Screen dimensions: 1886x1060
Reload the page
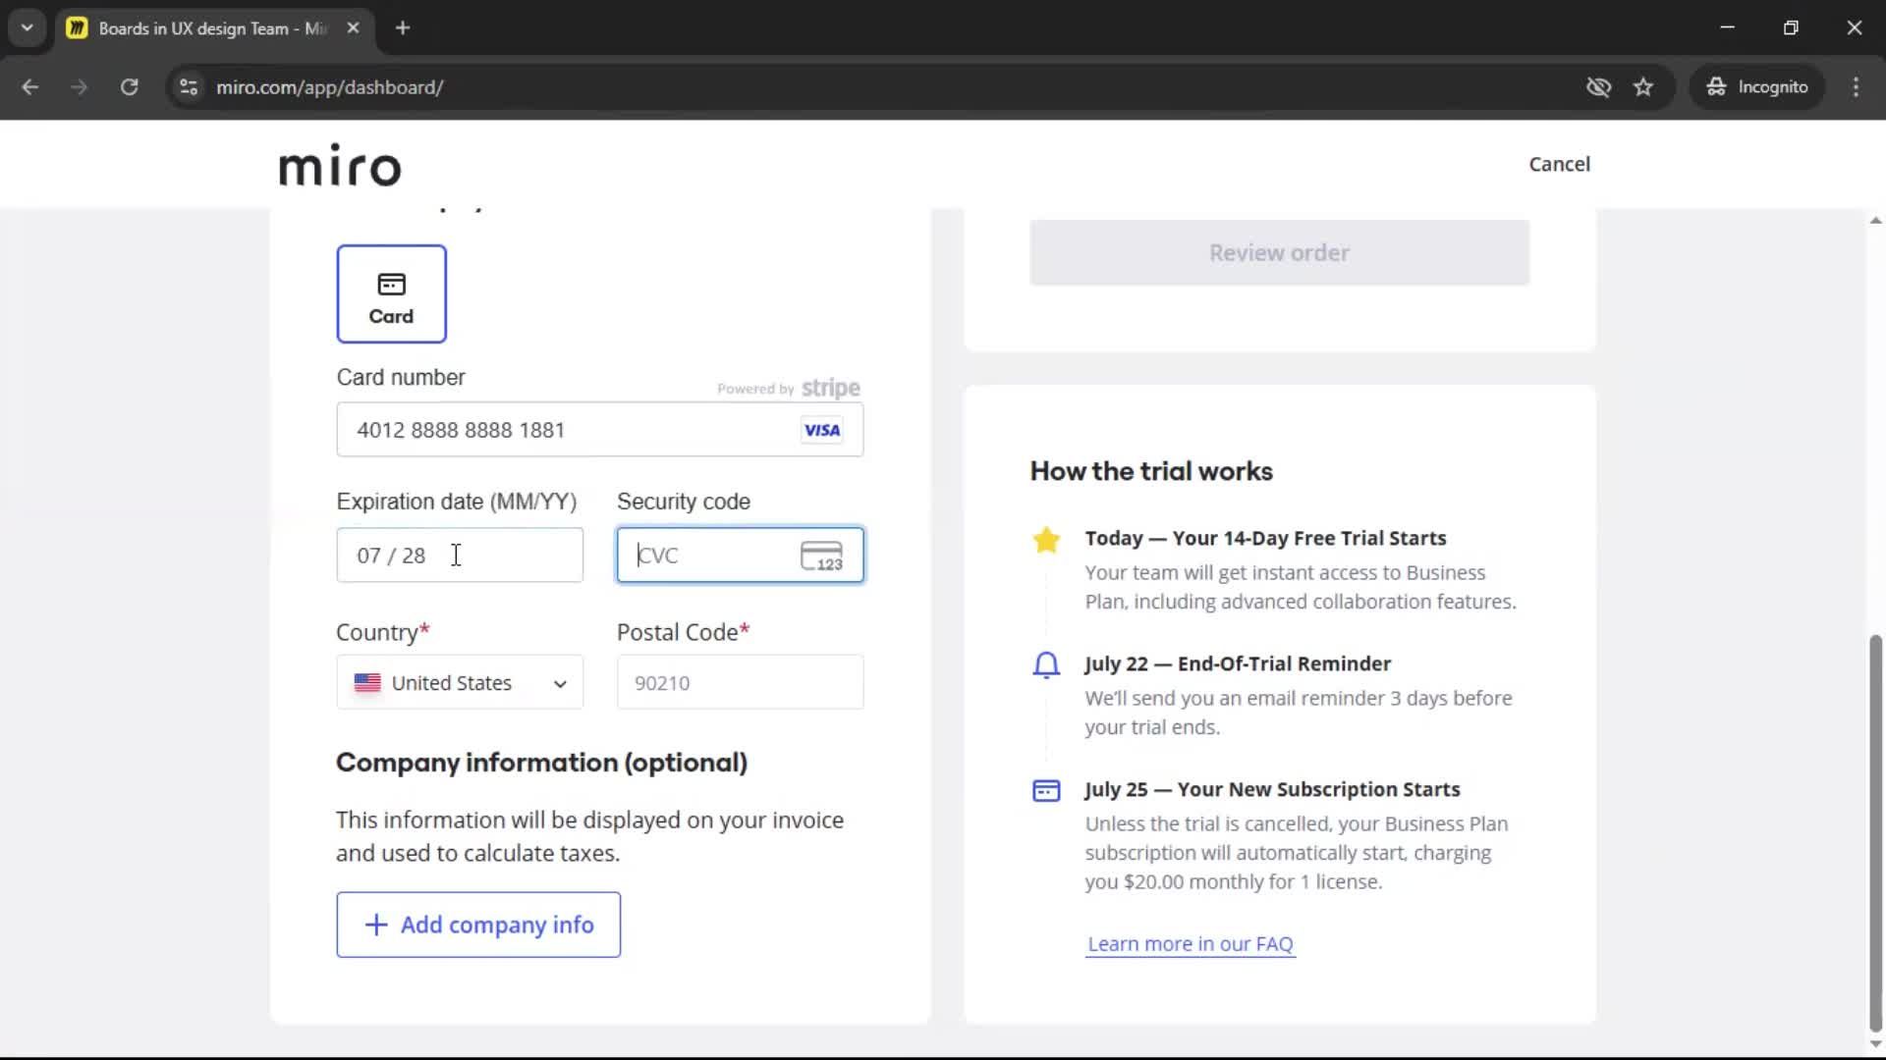(129, 86)
